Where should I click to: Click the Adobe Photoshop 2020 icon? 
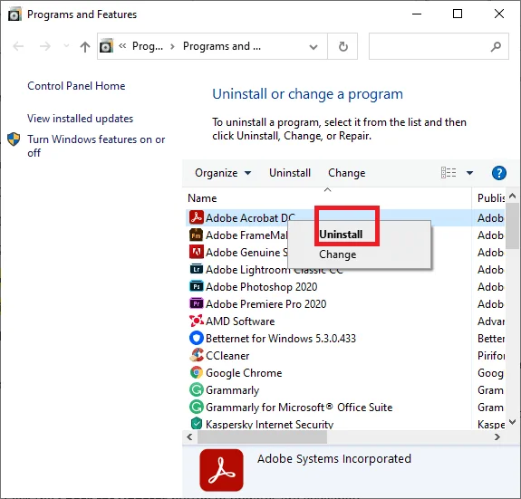coord(196,286)
